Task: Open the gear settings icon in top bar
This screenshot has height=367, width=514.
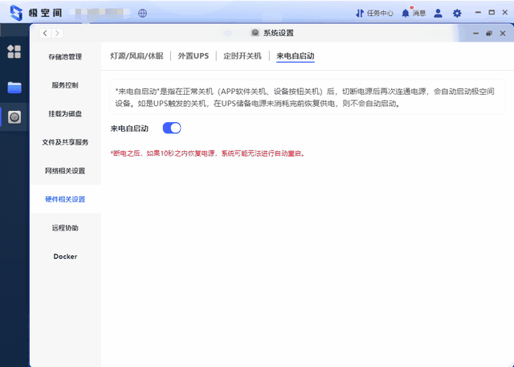Action: (457, 13)
